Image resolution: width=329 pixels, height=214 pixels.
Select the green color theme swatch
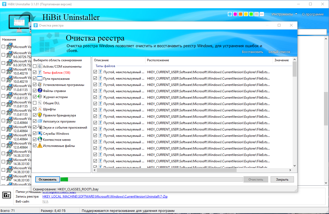tap(251, 14)
